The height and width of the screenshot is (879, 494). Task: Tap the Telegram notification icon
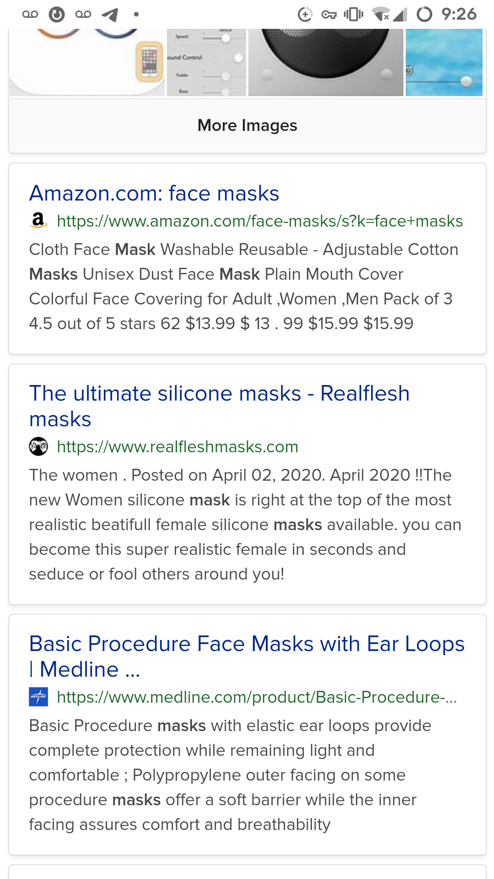110,15
